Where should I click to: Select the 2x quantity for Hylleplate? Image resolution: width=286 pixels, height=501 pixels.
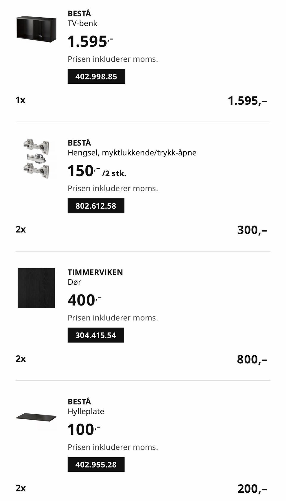21,488
